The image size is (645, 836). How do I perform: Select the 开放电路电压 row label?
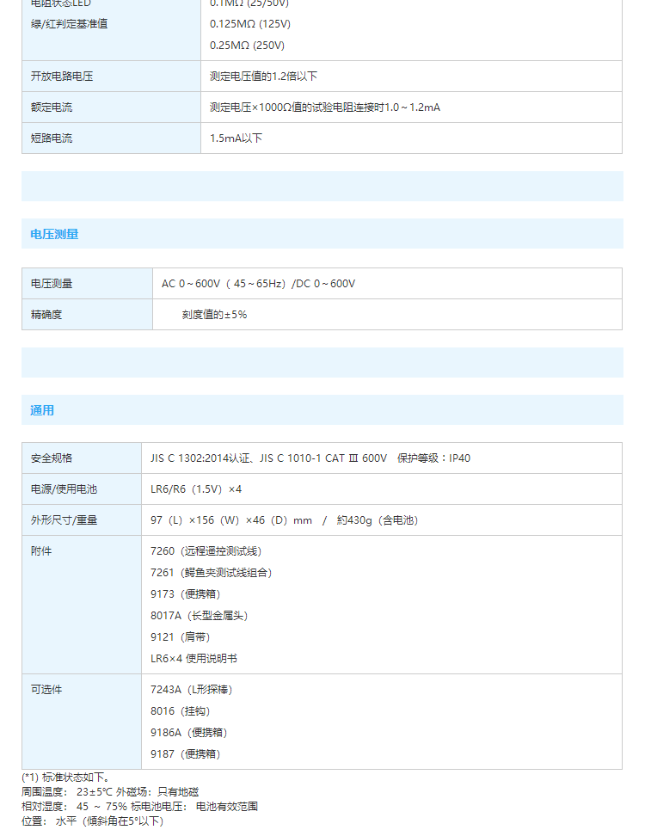tap(62, 77)
